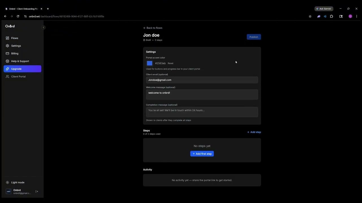
Task: Open Flows in the sidebar
Action: [x=22, y=38]
